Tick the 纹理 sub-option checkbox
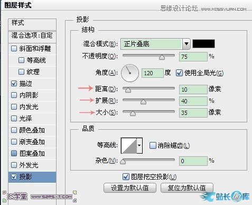The height and width of the screenshot is (205, 252). click(x=21, y=72)
